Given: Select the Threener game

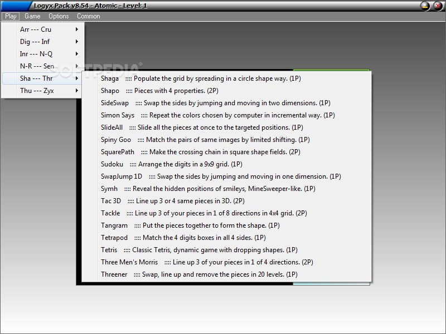Looking at the screenshot, I should point(226,274).
